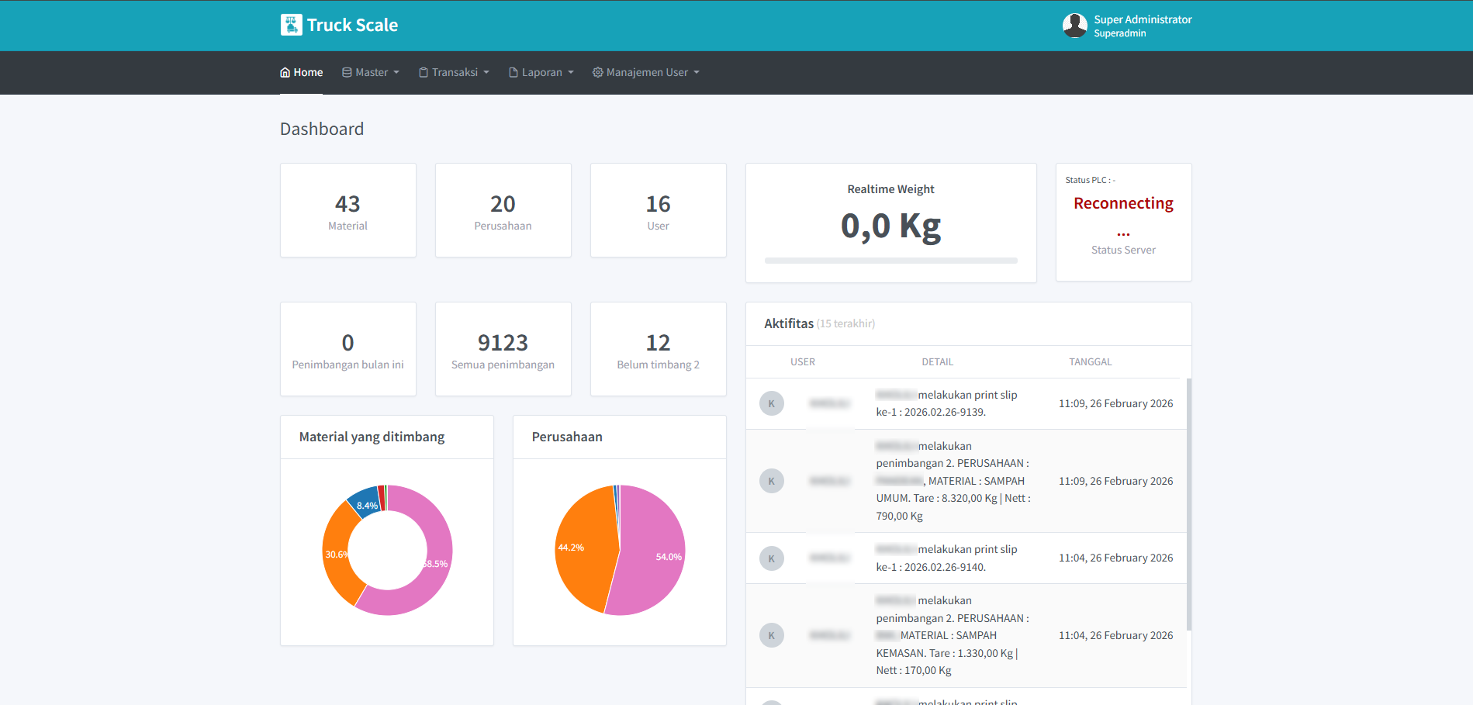
Task: Go to the Home tab
Action: point(301,72)
